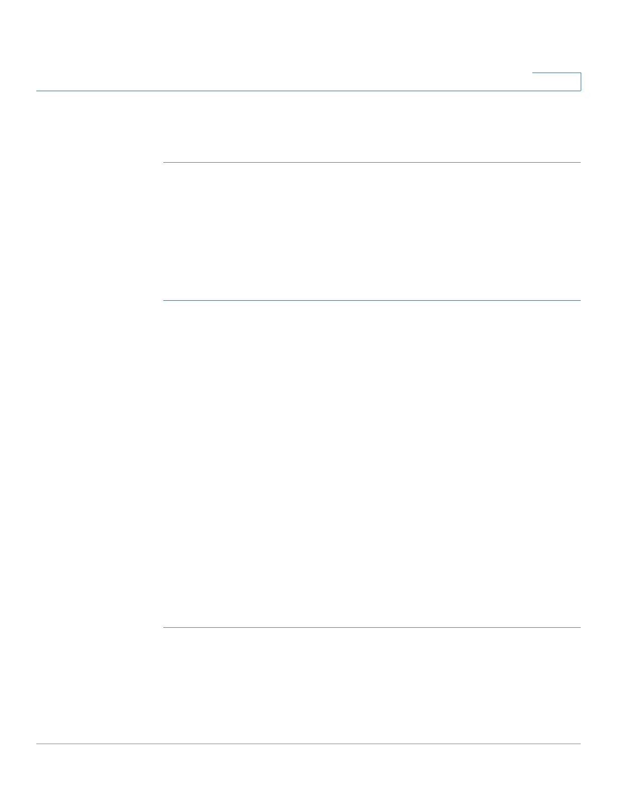This screenshot has width=617, height=798.
Task: Click the empty chapter box in header
Action: pos(557,82)
